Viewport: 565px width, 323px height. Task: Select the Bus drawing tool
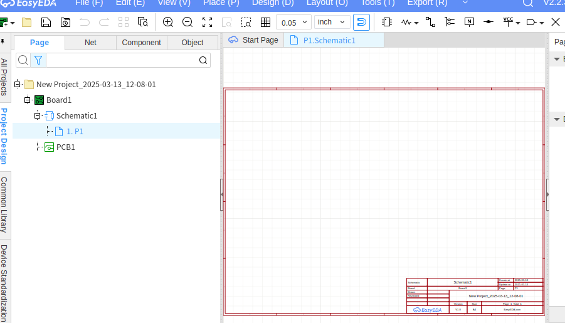tap(450, 23)
